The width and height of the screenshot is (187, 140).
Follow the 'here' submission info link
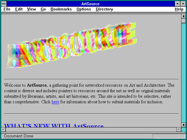(x=56, y=102)
